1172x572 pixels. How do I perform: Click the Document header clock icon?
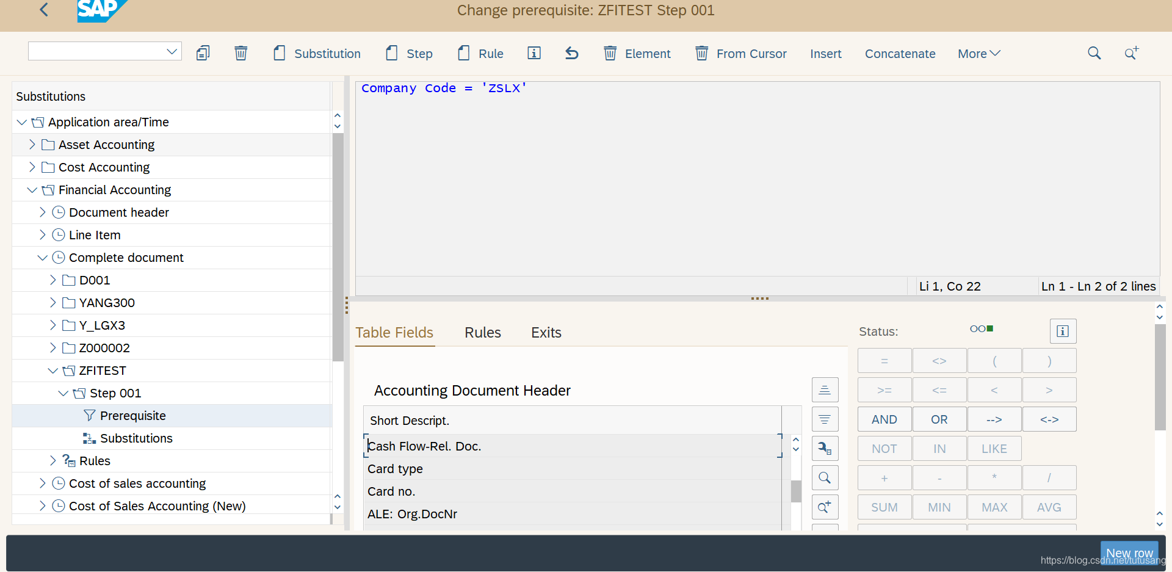pyautogui.click(x=59, y=212)
